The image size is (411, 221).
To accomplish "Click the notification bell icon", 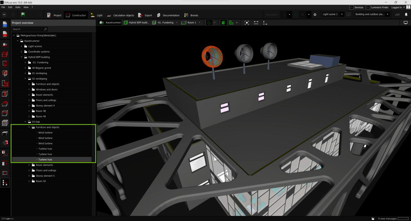I will click(406, 14).
